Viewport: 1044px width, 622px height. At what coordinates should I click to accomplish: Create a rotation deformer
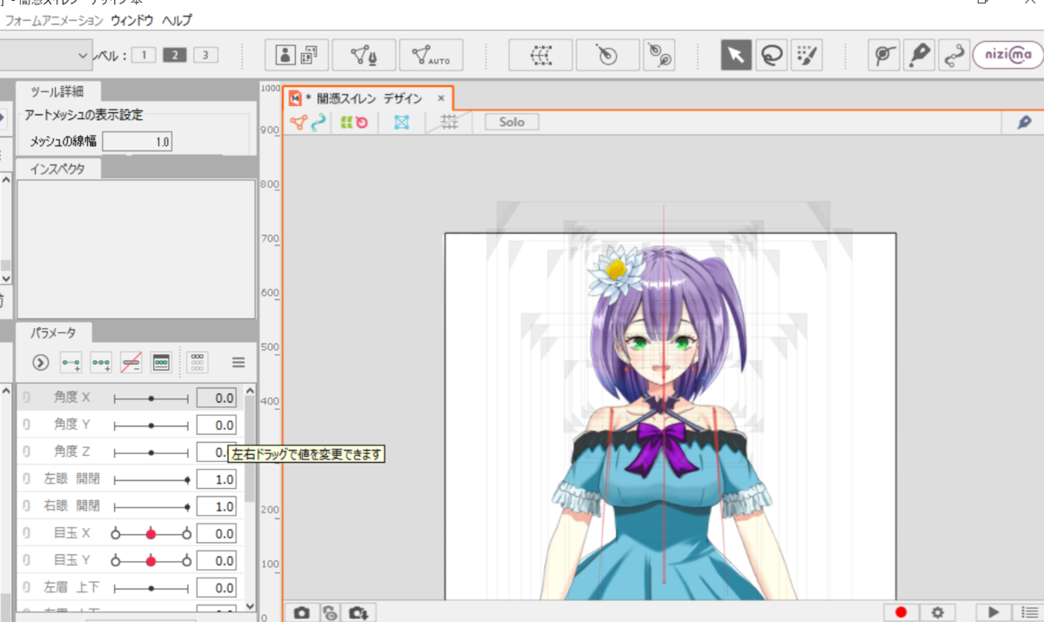point(607,55)
